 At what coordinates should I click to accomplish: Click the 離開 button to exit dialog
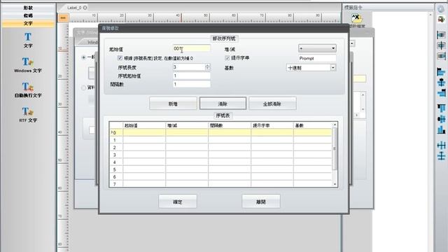point(261,202)
